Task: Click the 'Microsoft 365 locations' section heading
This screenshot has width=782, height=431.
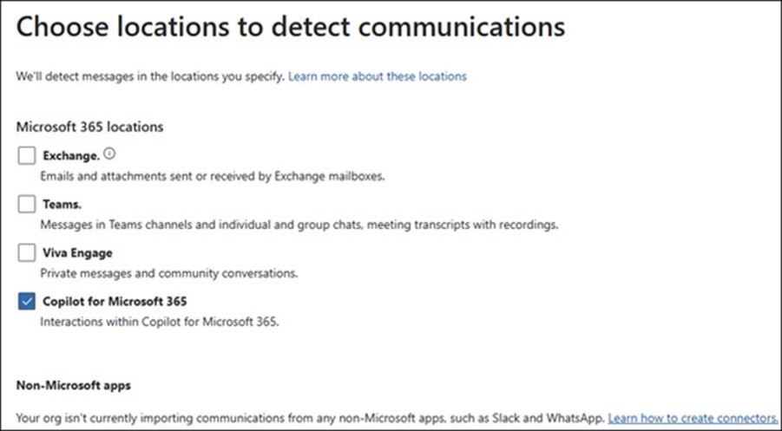Action: click(x=89, y=127)
